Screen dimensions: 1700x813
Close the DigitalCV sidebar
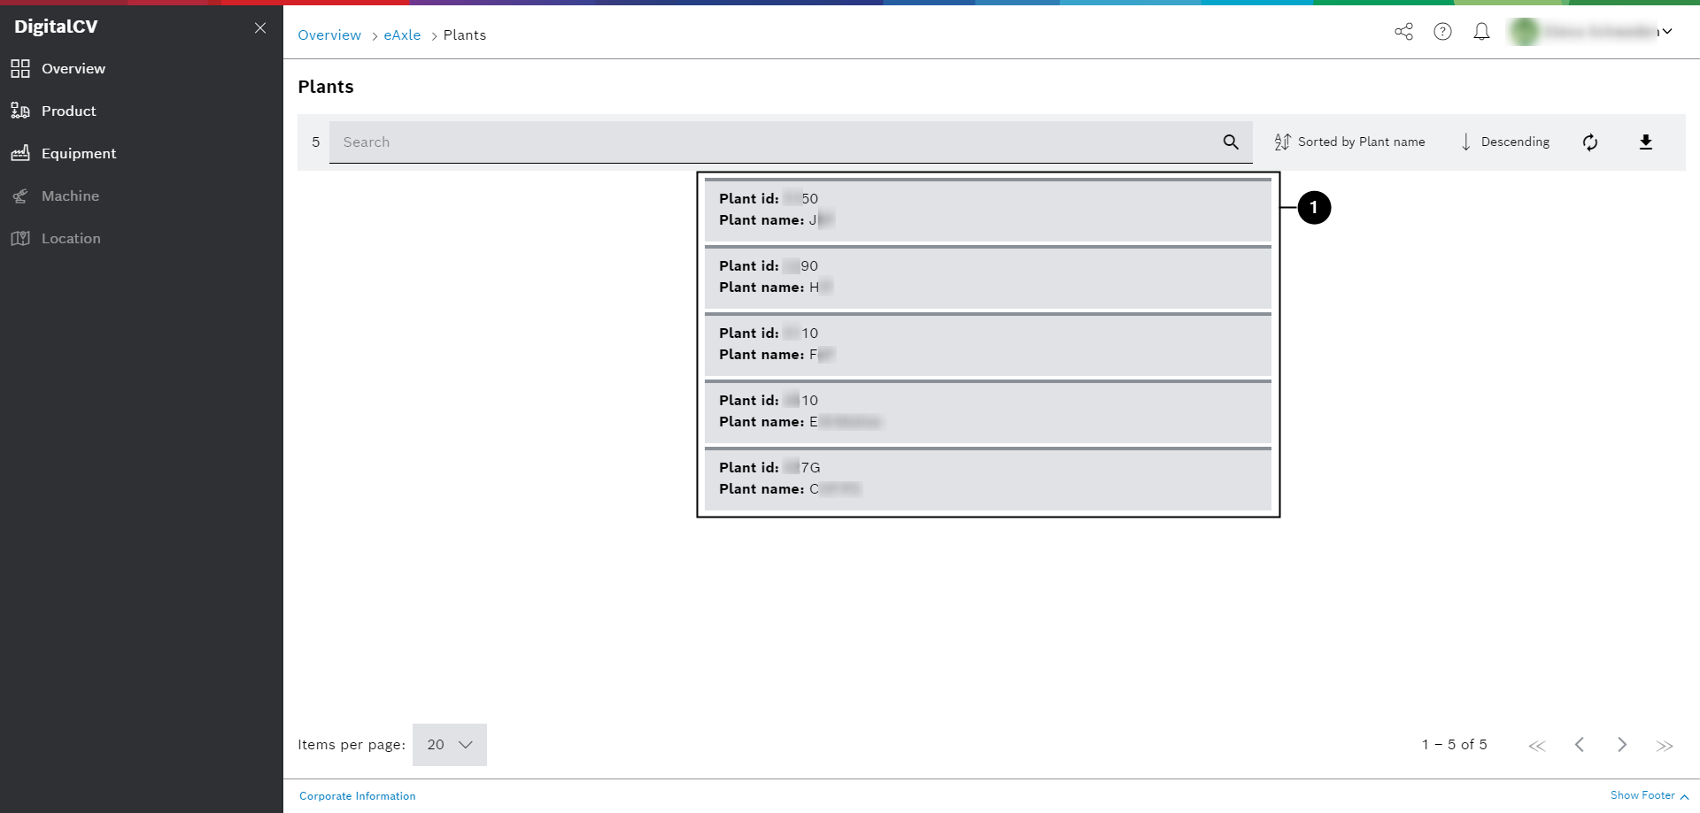[x=260, y=27]
